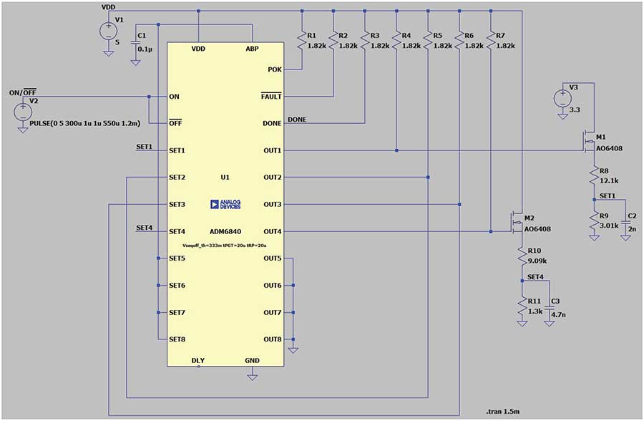The image size is (644, 421).
Task: Select resistor R4 symbol
Action: (396, 41)
